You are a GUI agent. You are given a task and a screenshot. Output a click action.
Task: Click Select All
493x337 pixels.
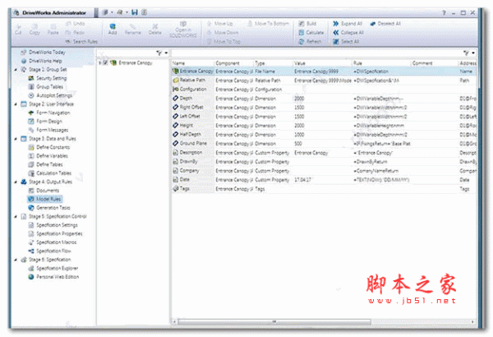[346, 41]
